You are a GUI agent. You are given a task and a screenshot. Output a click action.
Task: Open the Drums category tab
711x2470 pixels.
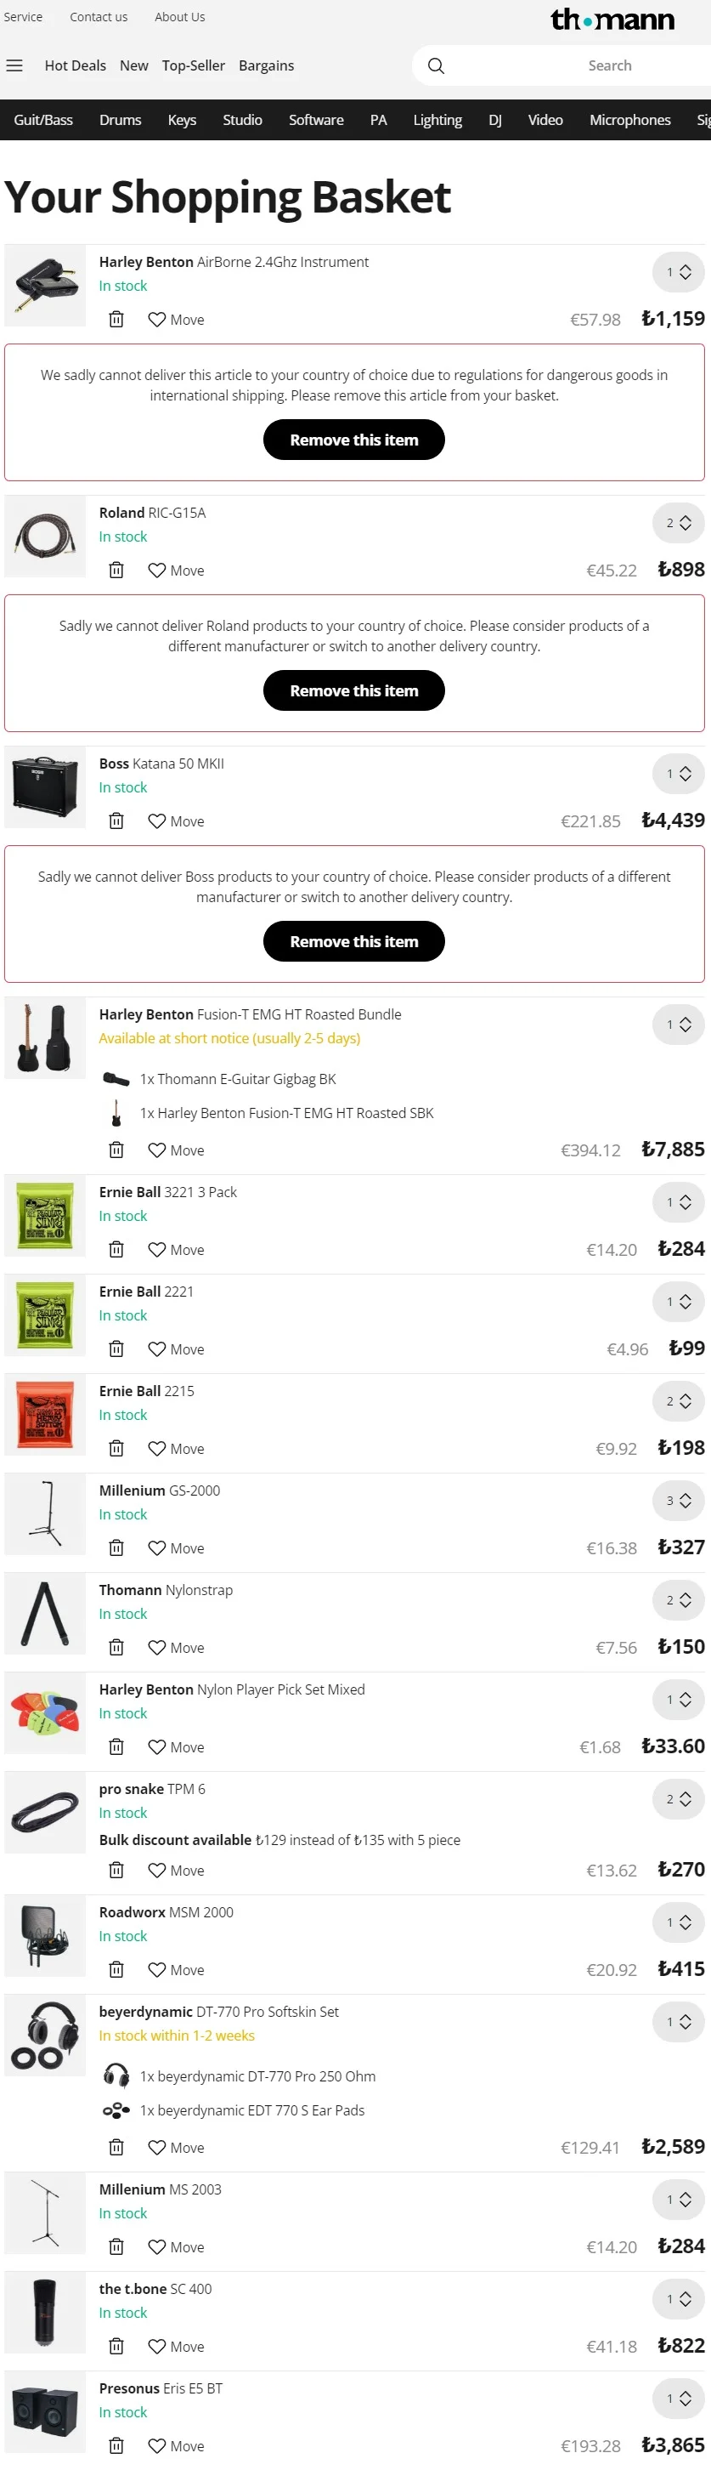tap(120, 120)
